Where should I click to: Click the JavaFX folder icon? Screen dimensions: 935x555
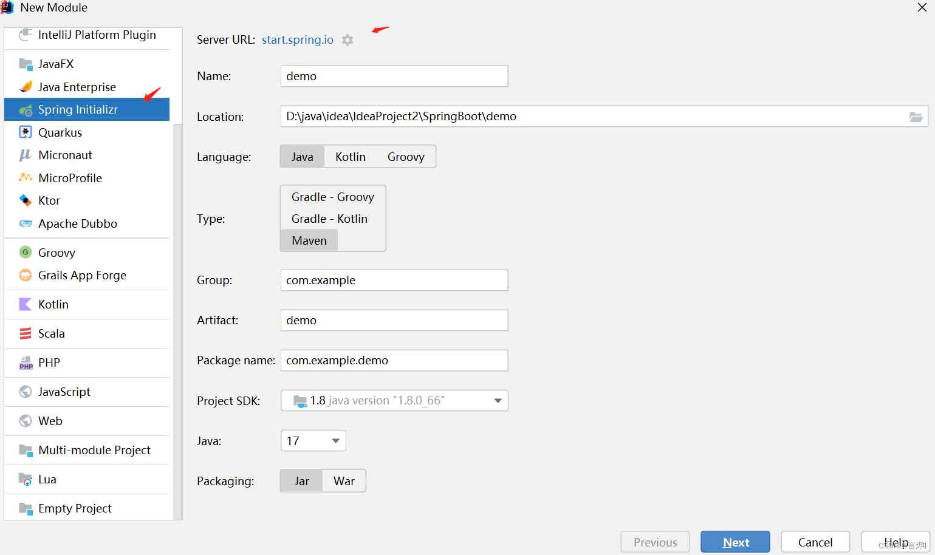pos(26,64)
